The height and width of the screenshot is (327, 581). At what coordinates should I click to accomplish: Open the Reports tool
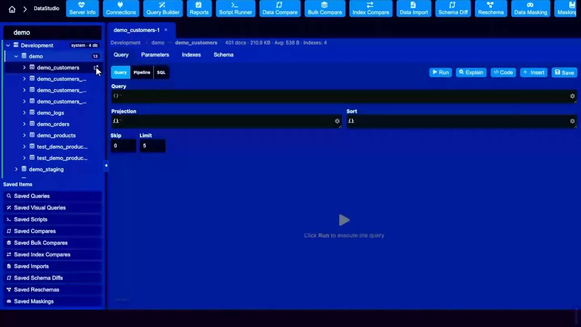[x=199, y=9]
